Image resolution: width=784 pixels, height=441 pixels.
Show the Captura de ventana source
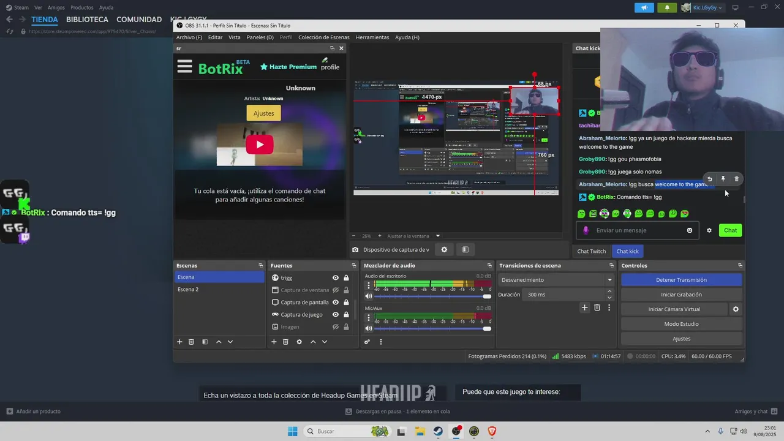[x=336, y=290]
